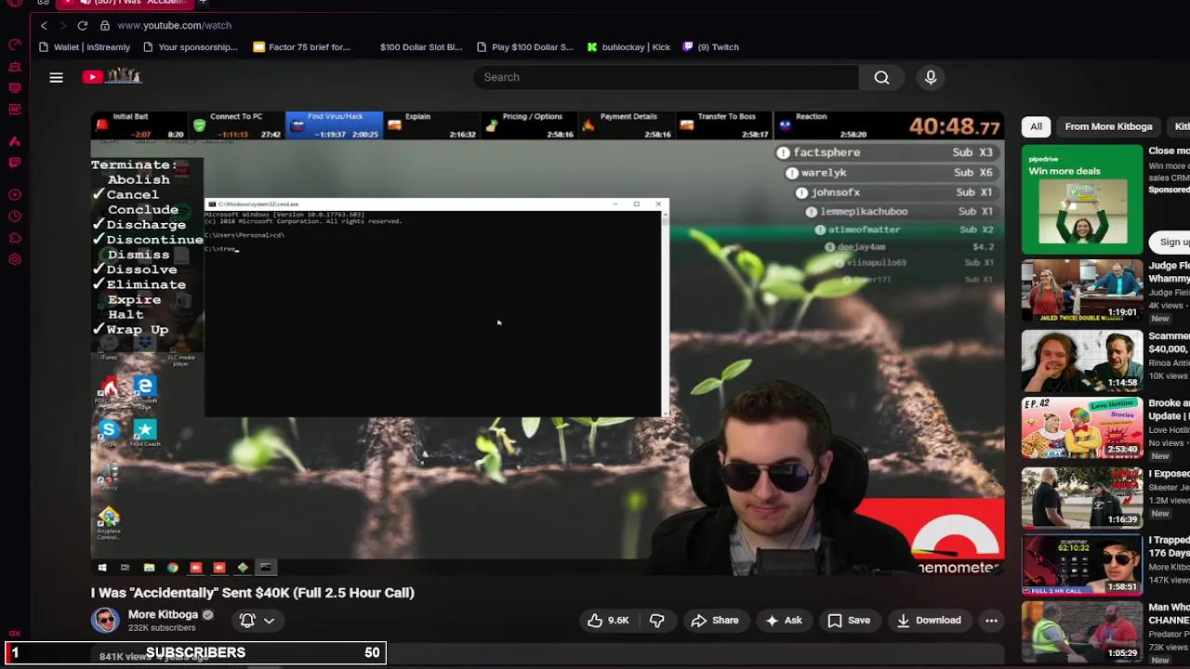Screen dimensions: 1190x669
Task: Open 'Wallet | inStreamly' bookmark
Action: coord(85,46)
